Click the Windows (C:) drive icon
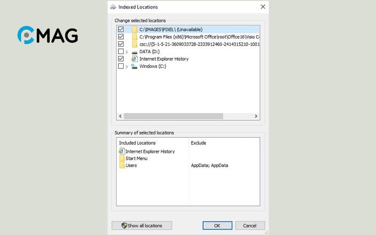This screenshot has width=376, height=235. tap(134, 66)
